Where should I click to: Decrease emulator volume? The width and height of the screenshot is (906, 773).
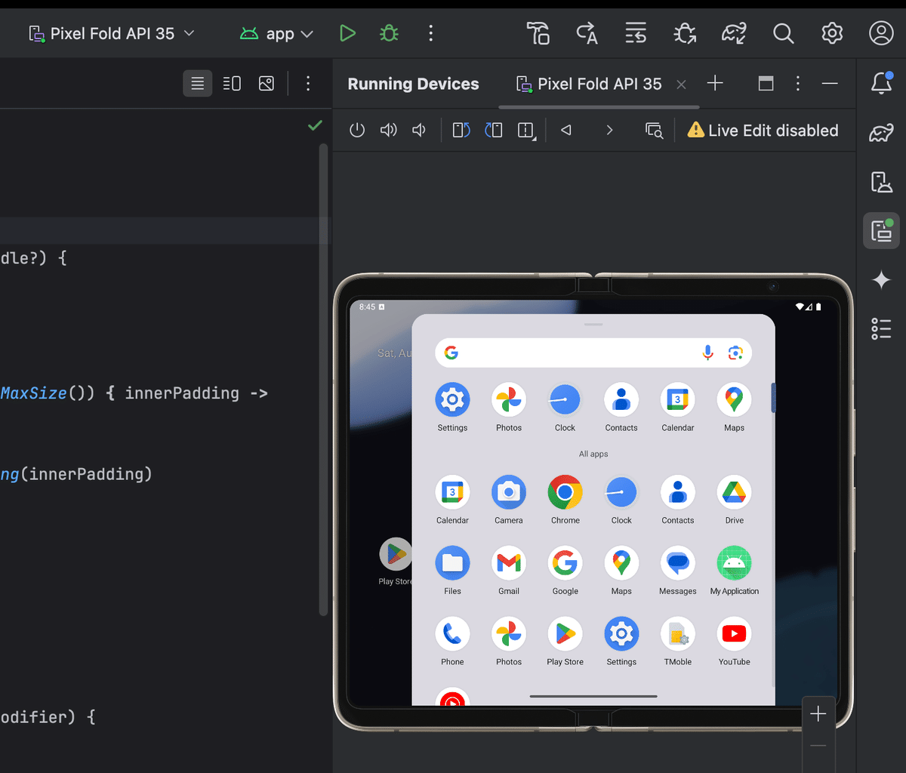point(419,130)
